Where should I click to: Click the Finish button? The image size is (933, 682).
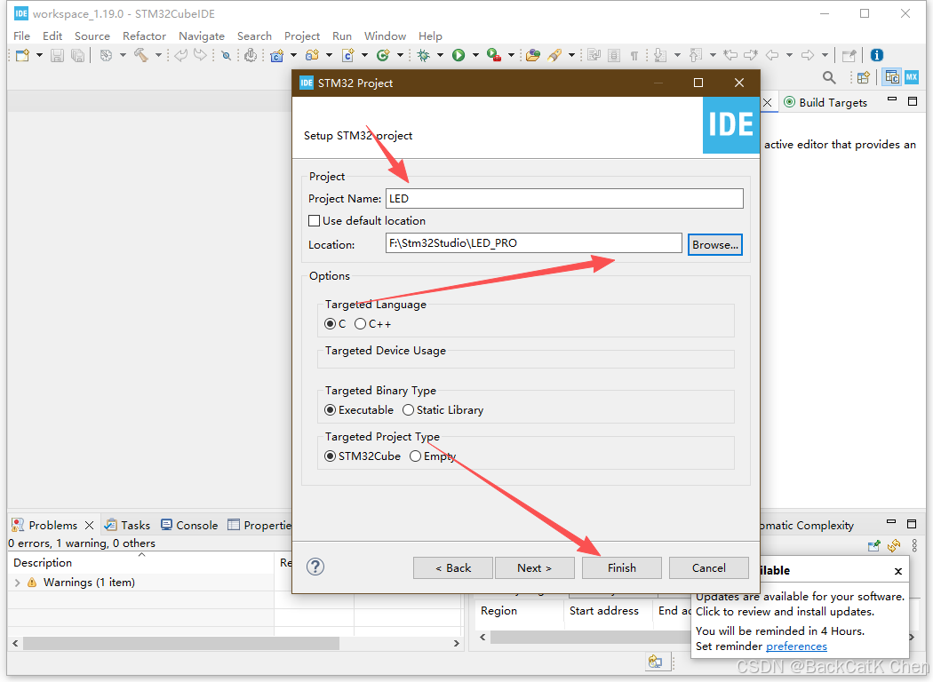click(x=622, y=567)
